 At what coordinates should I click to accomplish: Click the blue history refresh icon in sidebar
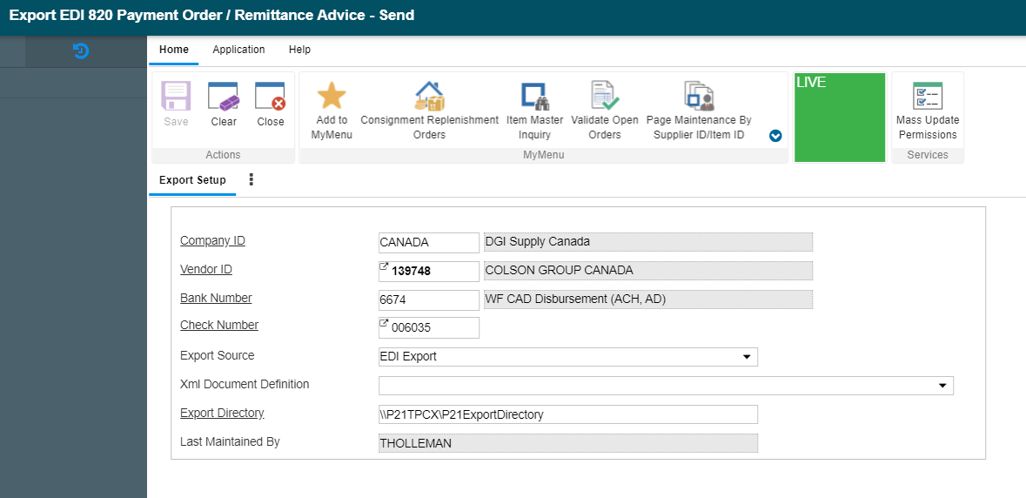click(x=81, y=51)
